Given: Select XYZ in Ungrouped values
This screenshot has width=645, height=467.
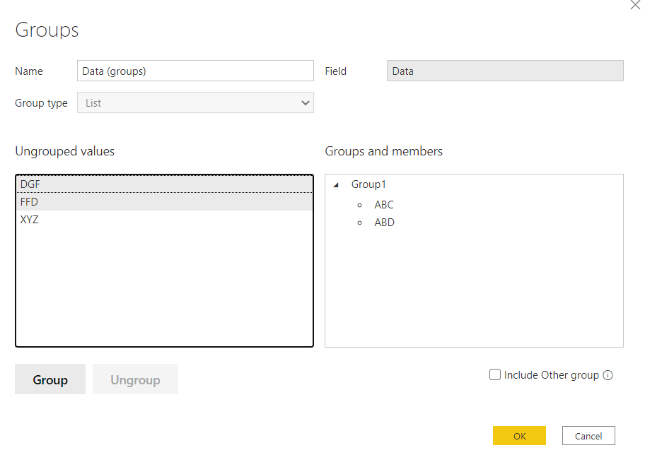Looking at the screenshot, I should [x=164, y=220].
